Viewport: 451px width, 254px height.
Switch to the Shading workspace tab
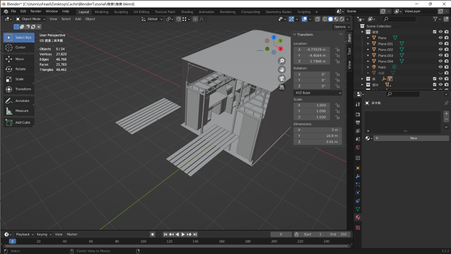click(x=187, y=12)
